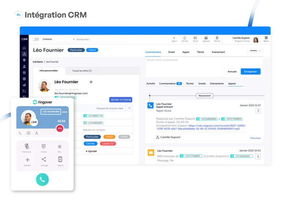The height and width of the screenshot is (201, 281).
Task: Show the Commentaires 10 tab
Action: (x=171, y=83)
